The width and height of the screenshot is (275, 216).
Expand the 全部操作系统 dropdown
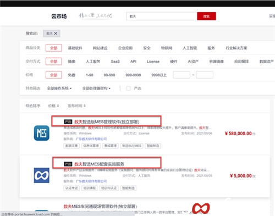coord(59,88)
